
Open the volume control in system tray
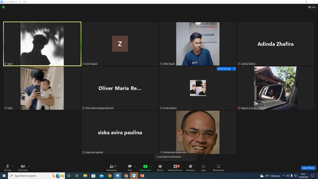[288, 176]
